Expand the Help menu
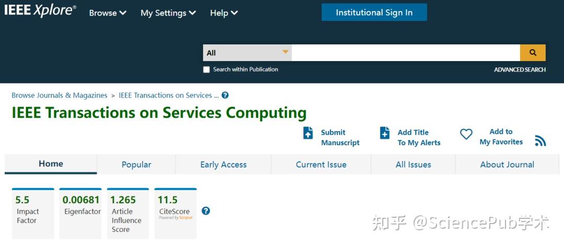 pyautogui.click(x=224, y=13)
